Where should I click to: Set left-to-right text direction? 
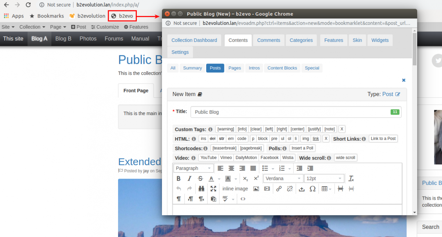coord(191,199)
